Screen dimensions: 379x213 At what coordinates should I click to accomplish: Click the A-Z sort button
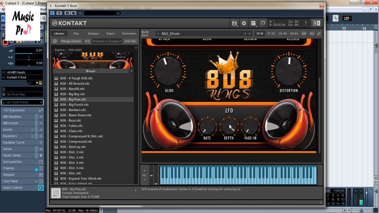click(x=87, y=41)
